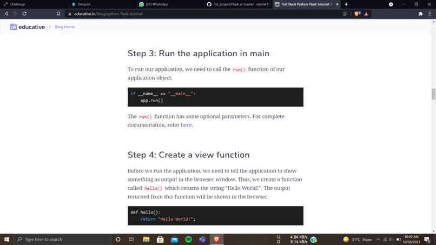Open the 31°C Haze weather widget
The width and height of the screenshot is (436, 245).
(358, 240)
